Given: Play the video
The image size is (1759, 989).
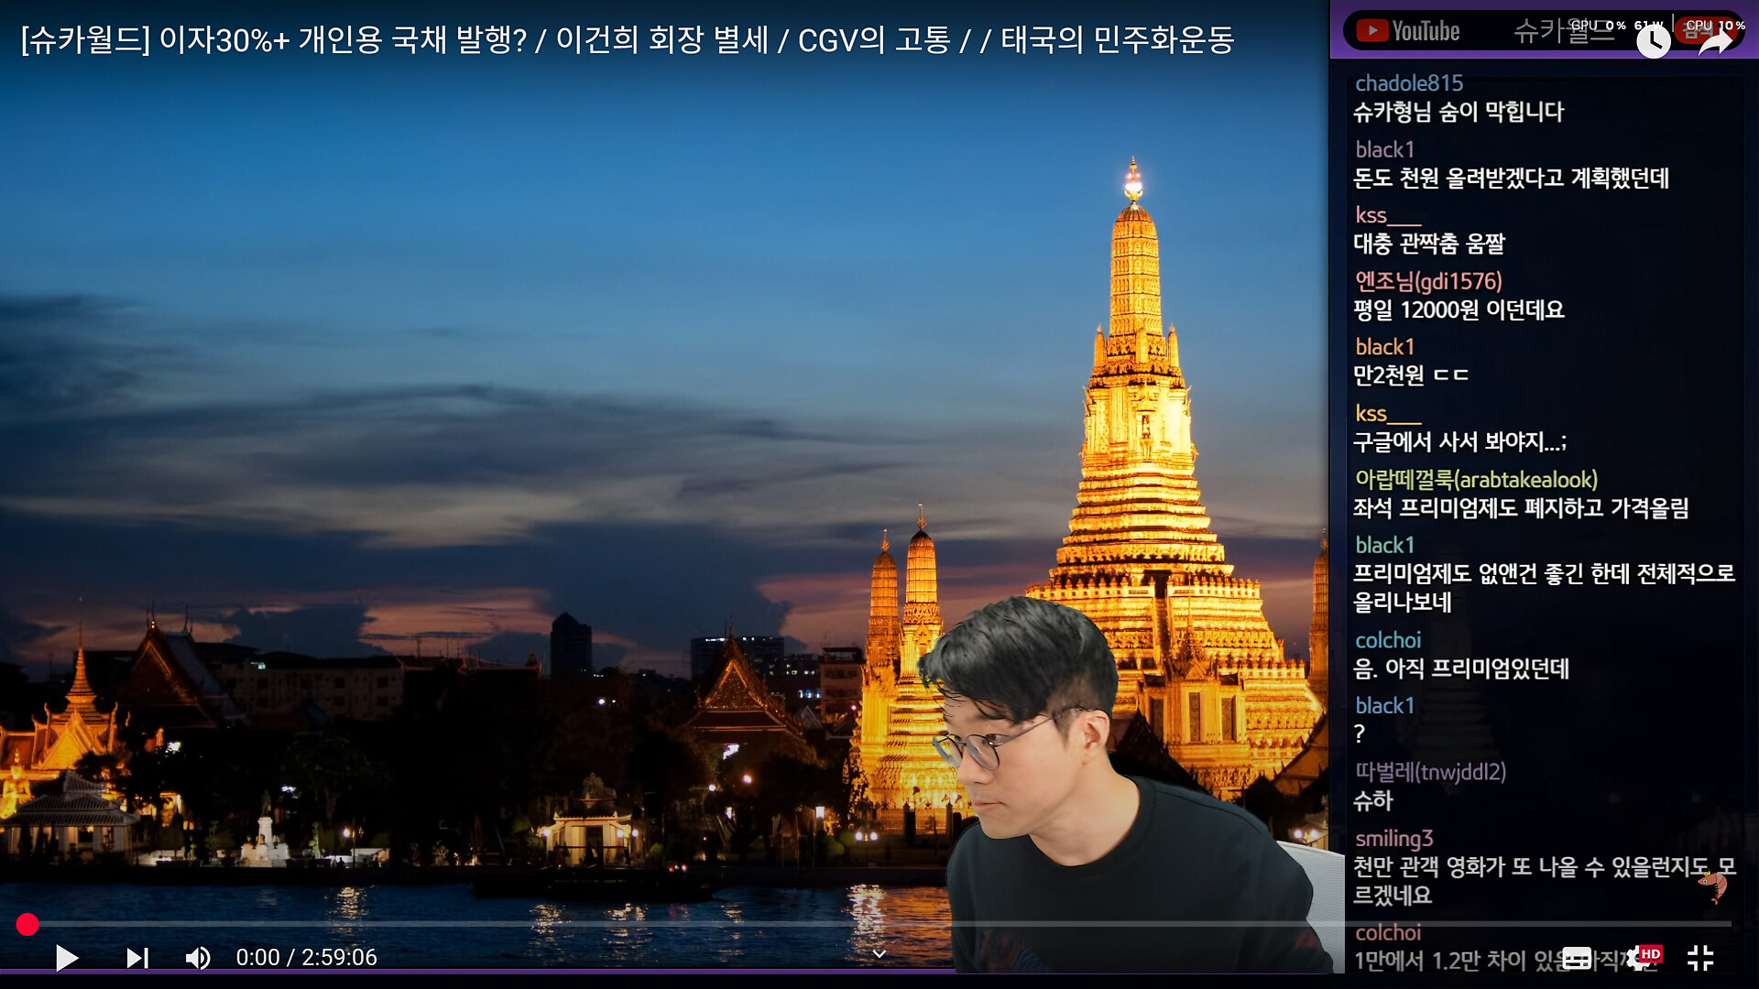Looking at the screenshot, I should 67,958.
